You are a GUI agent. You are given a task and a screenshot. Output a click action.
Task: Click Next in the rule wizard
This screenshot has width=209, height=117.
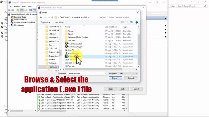pyautogui.click(x=123, y=89)
